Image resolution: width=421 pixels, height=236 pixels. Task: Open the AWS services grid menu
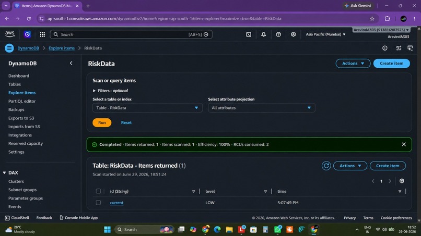coord(42,34)
